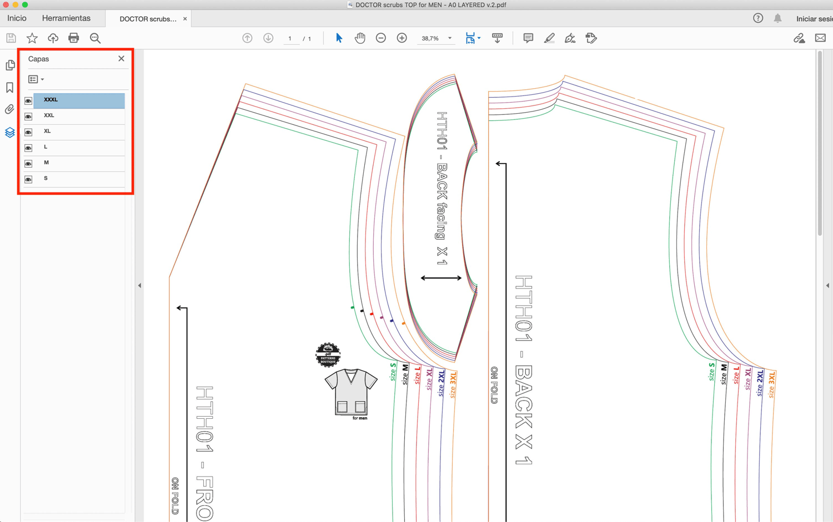Zoom in on the page

[402, 38]
